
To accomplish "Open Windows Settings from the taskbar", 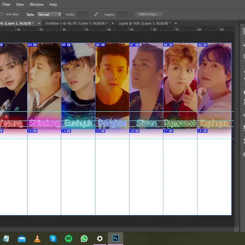I will (x=100, y=239).
